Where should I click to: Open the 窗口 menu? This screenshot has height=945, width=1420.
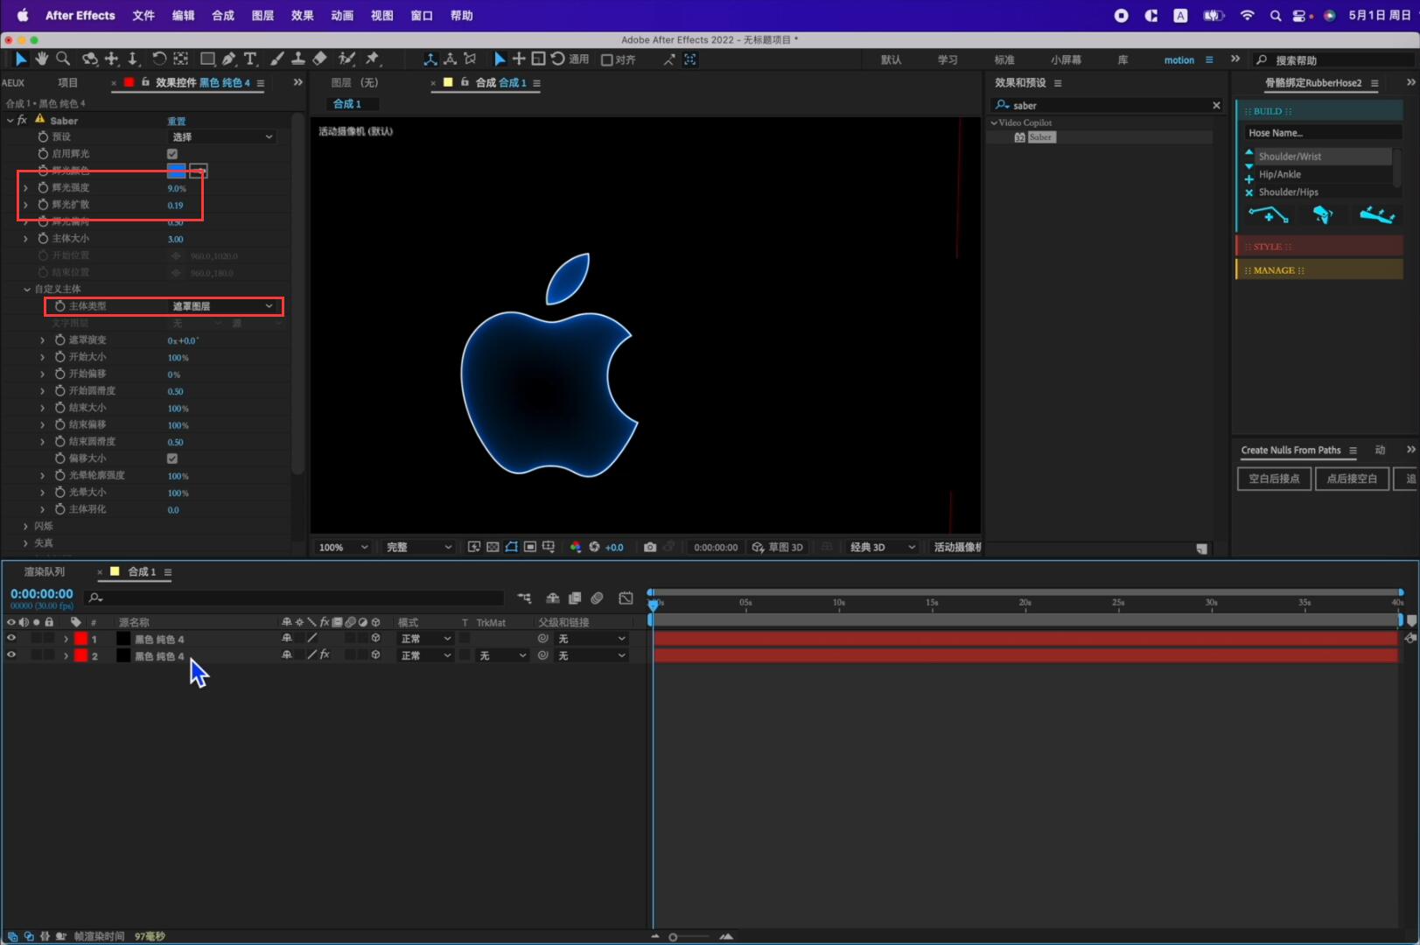tap(422, 16)
